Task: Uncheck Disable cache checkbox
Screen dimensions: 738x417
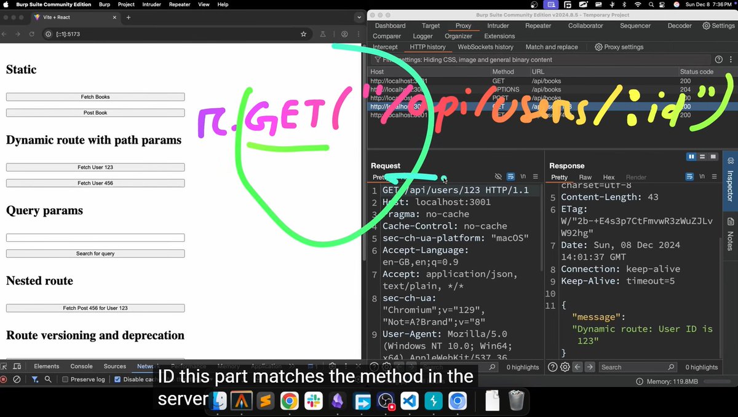Action: point(117,380)
